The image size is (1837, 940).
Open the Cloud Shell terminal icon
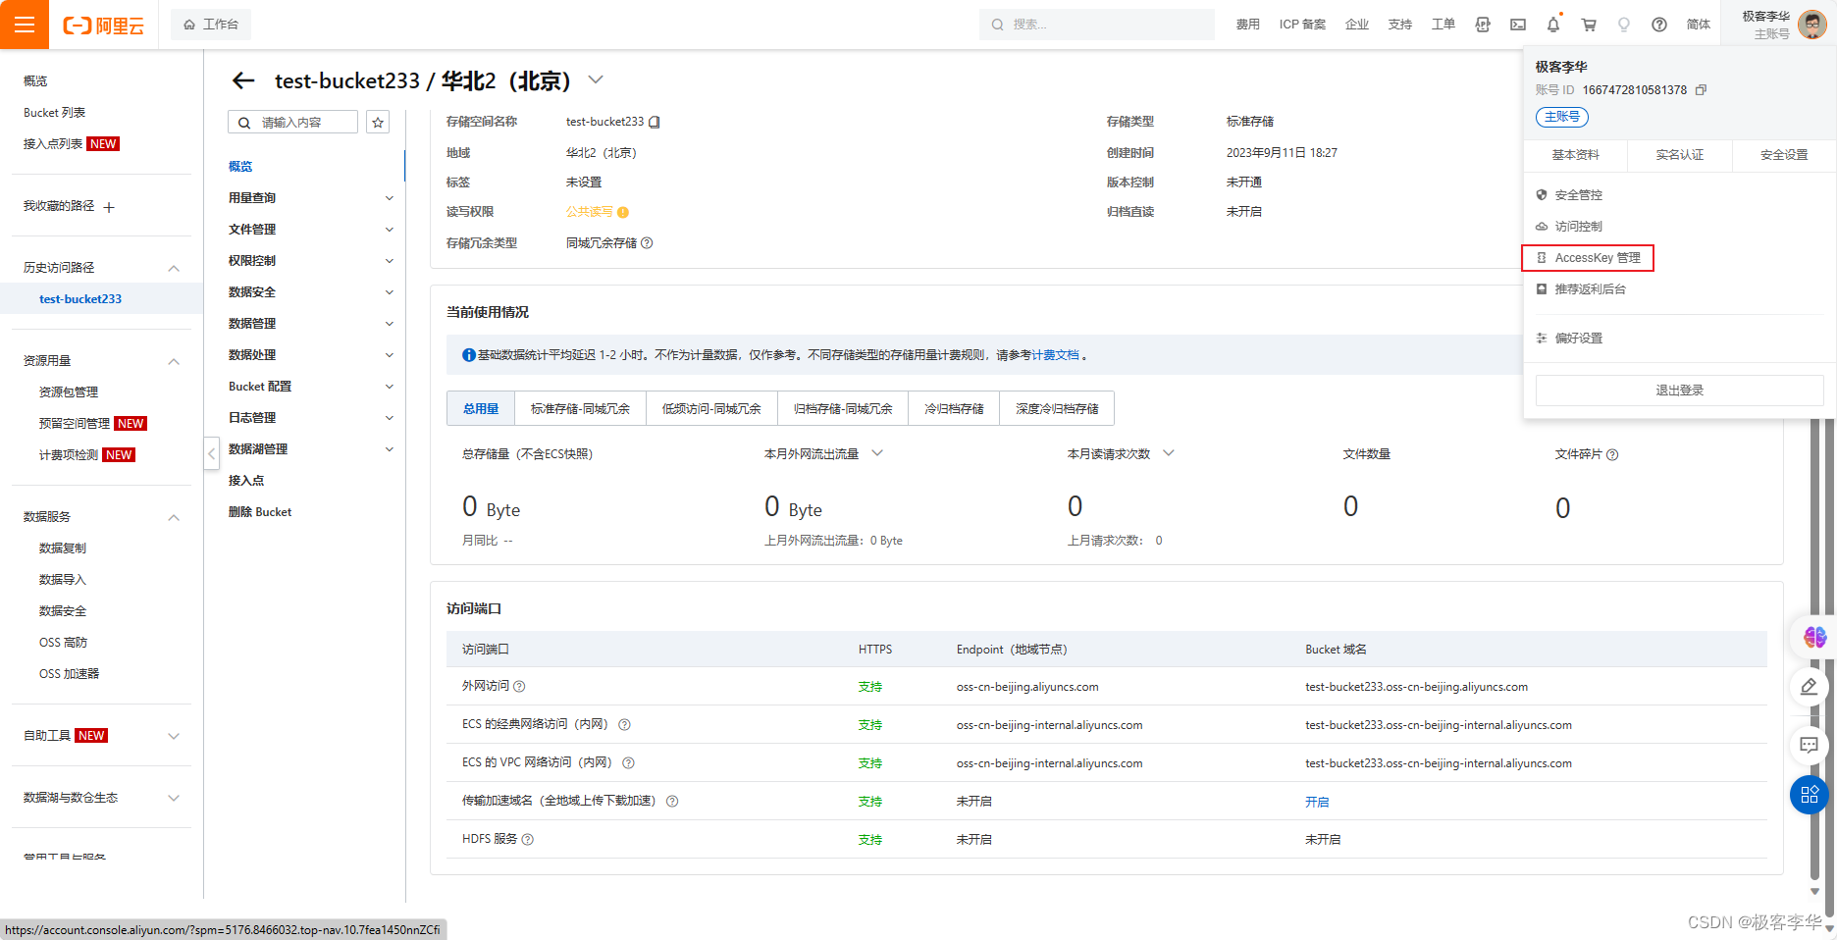click(x=1518, y=25)
